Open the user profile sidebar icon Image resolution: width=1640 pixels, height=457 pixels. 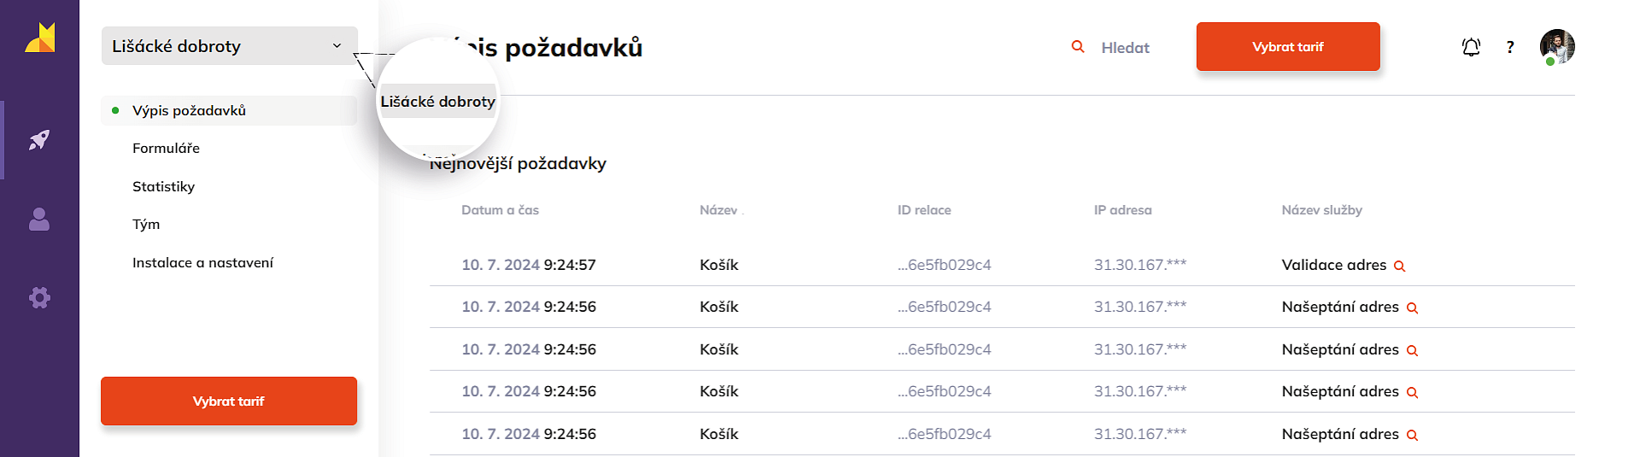[x=39, y=220]
